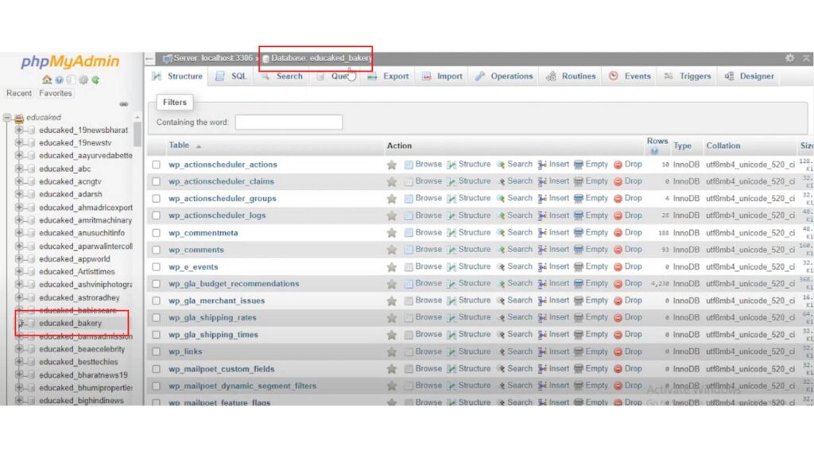Check the wp_mailpoet_custom_fields checkbox

click(157, 369)
